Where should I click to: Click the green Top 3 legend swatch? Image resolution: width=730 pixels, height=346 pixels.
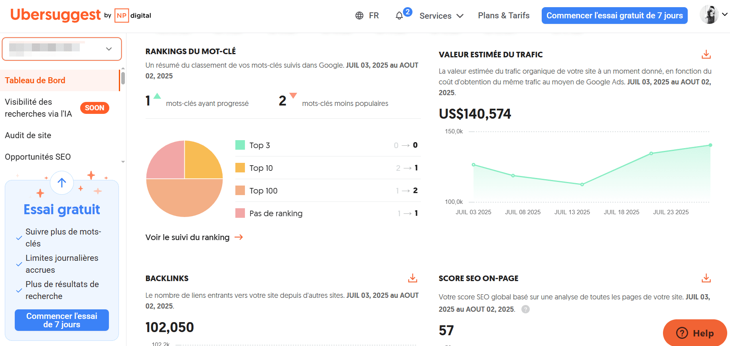click(240, 145)
